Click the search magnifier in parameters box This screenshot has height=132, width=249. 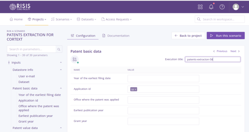click(59, 49)
